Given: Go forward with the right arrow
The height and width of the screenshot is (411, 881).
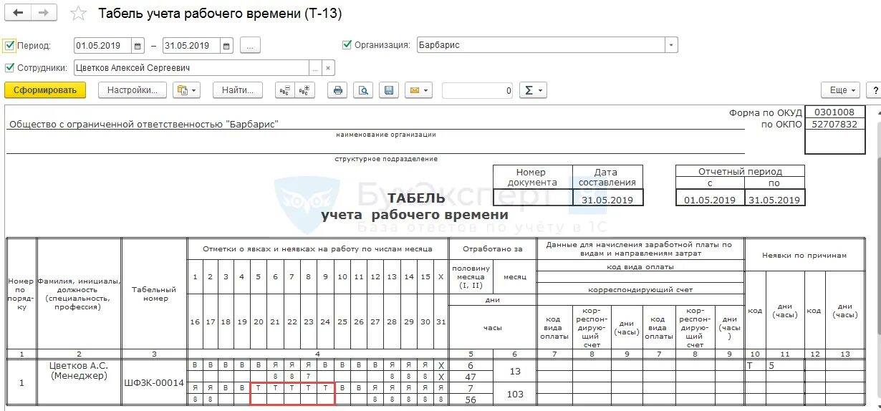Looking at the screenshot, I should tap(44, 13).
